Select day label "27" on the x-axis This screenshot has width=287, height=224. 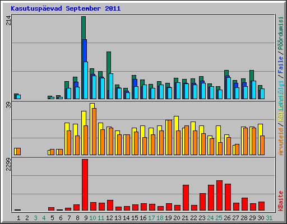235,218
